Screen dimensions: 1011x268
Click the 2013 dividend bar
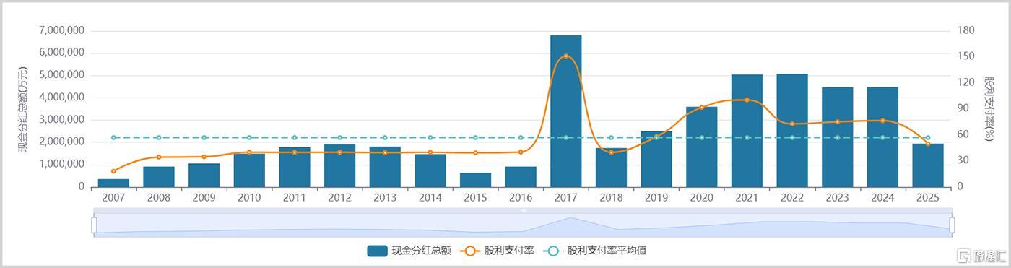click(385, 167)
